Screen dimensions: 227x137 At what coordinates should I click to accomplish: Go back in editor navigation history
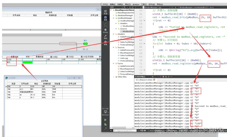pyautogui.click(x=136, y=7)
